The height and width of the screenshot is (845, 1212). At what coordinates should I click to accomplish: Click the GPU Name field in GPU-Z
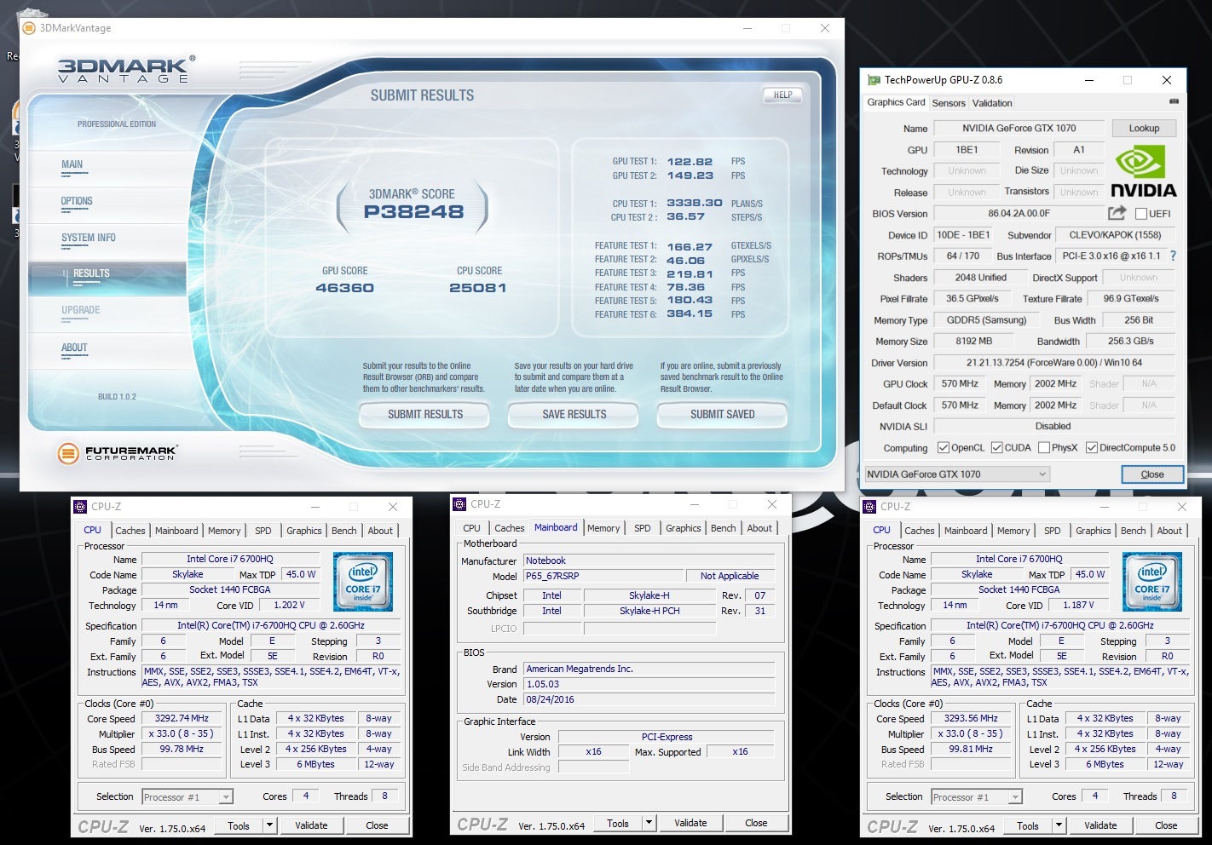pos(1019,129)
